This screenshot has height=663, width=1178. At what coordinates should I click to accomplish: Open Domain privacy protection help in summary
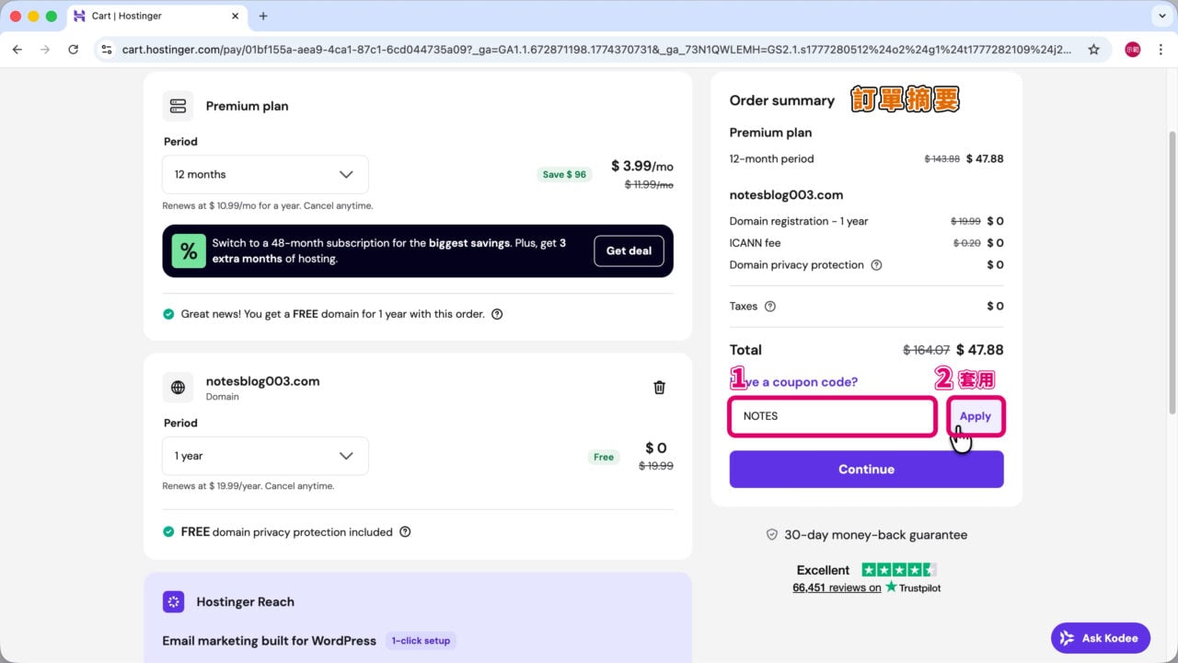tap(876, 265)
